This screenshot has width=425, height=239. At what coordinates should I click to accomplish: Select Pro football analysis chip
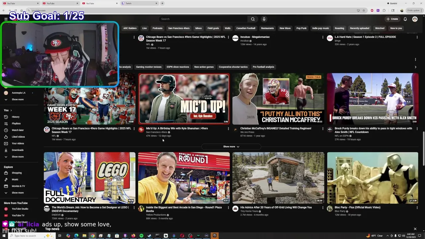263,67
